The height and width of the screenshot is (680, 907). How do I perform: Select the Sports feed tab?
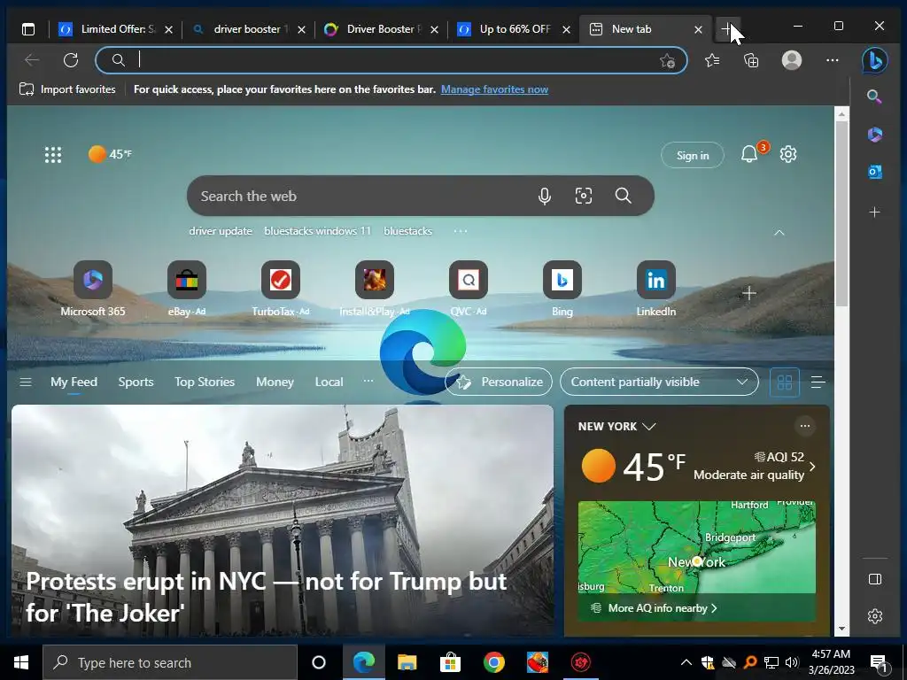click(136, 382)
